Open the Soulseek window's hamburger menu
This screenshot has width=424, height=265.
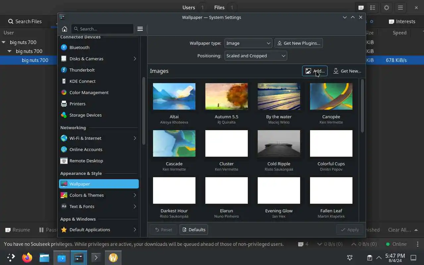tap(400, 8)
